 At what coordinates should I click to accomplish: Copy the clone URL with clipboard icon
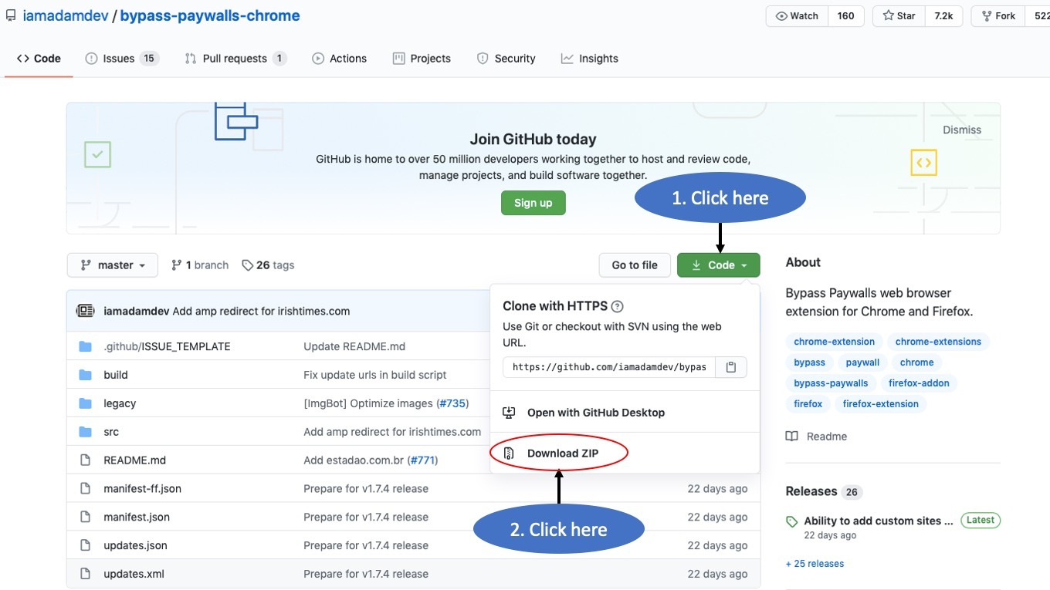point(730,367)
